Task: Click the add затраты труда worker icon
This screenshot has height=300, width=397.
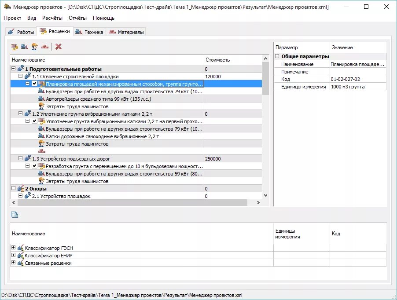Action: (x=33, y=46)
